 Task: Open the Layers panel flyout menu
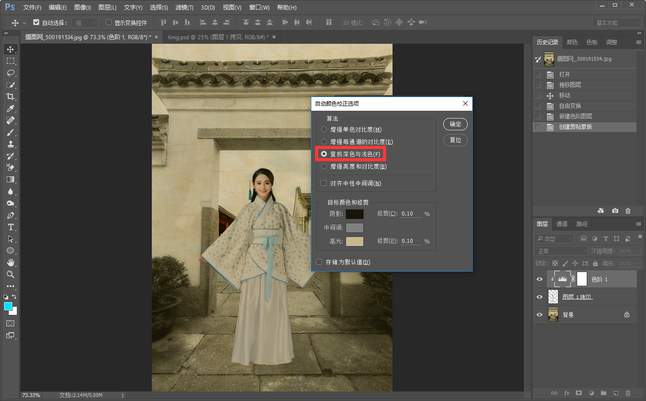(638, 224)
